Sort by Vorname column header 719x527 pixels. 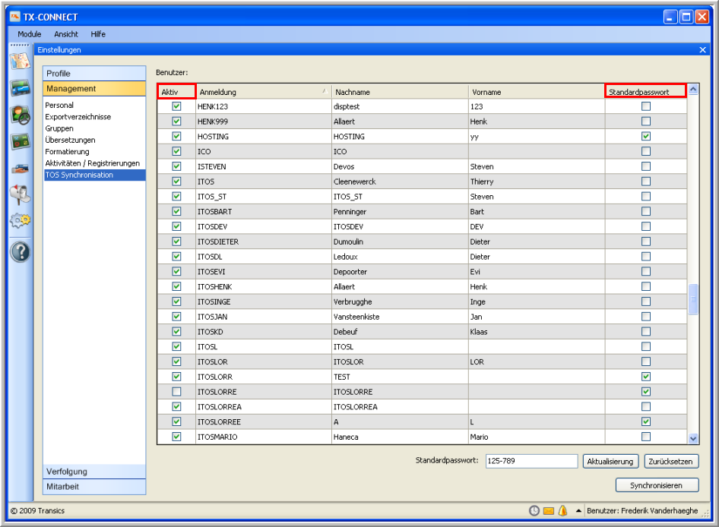click(537, 92)
